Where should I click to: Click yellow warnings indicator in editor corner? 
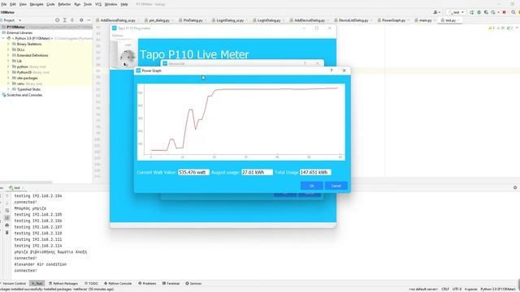[492, 28]
